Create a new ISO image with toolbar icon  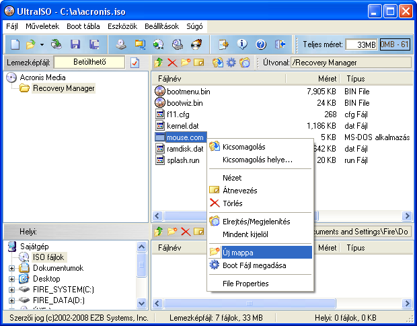pyautogui.click(x=15, y=44)
